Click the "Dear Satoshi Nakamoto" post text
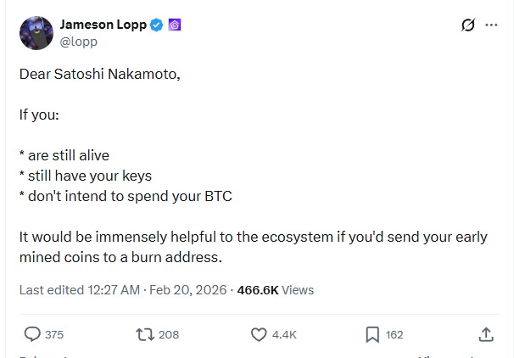 click(100, 73)
